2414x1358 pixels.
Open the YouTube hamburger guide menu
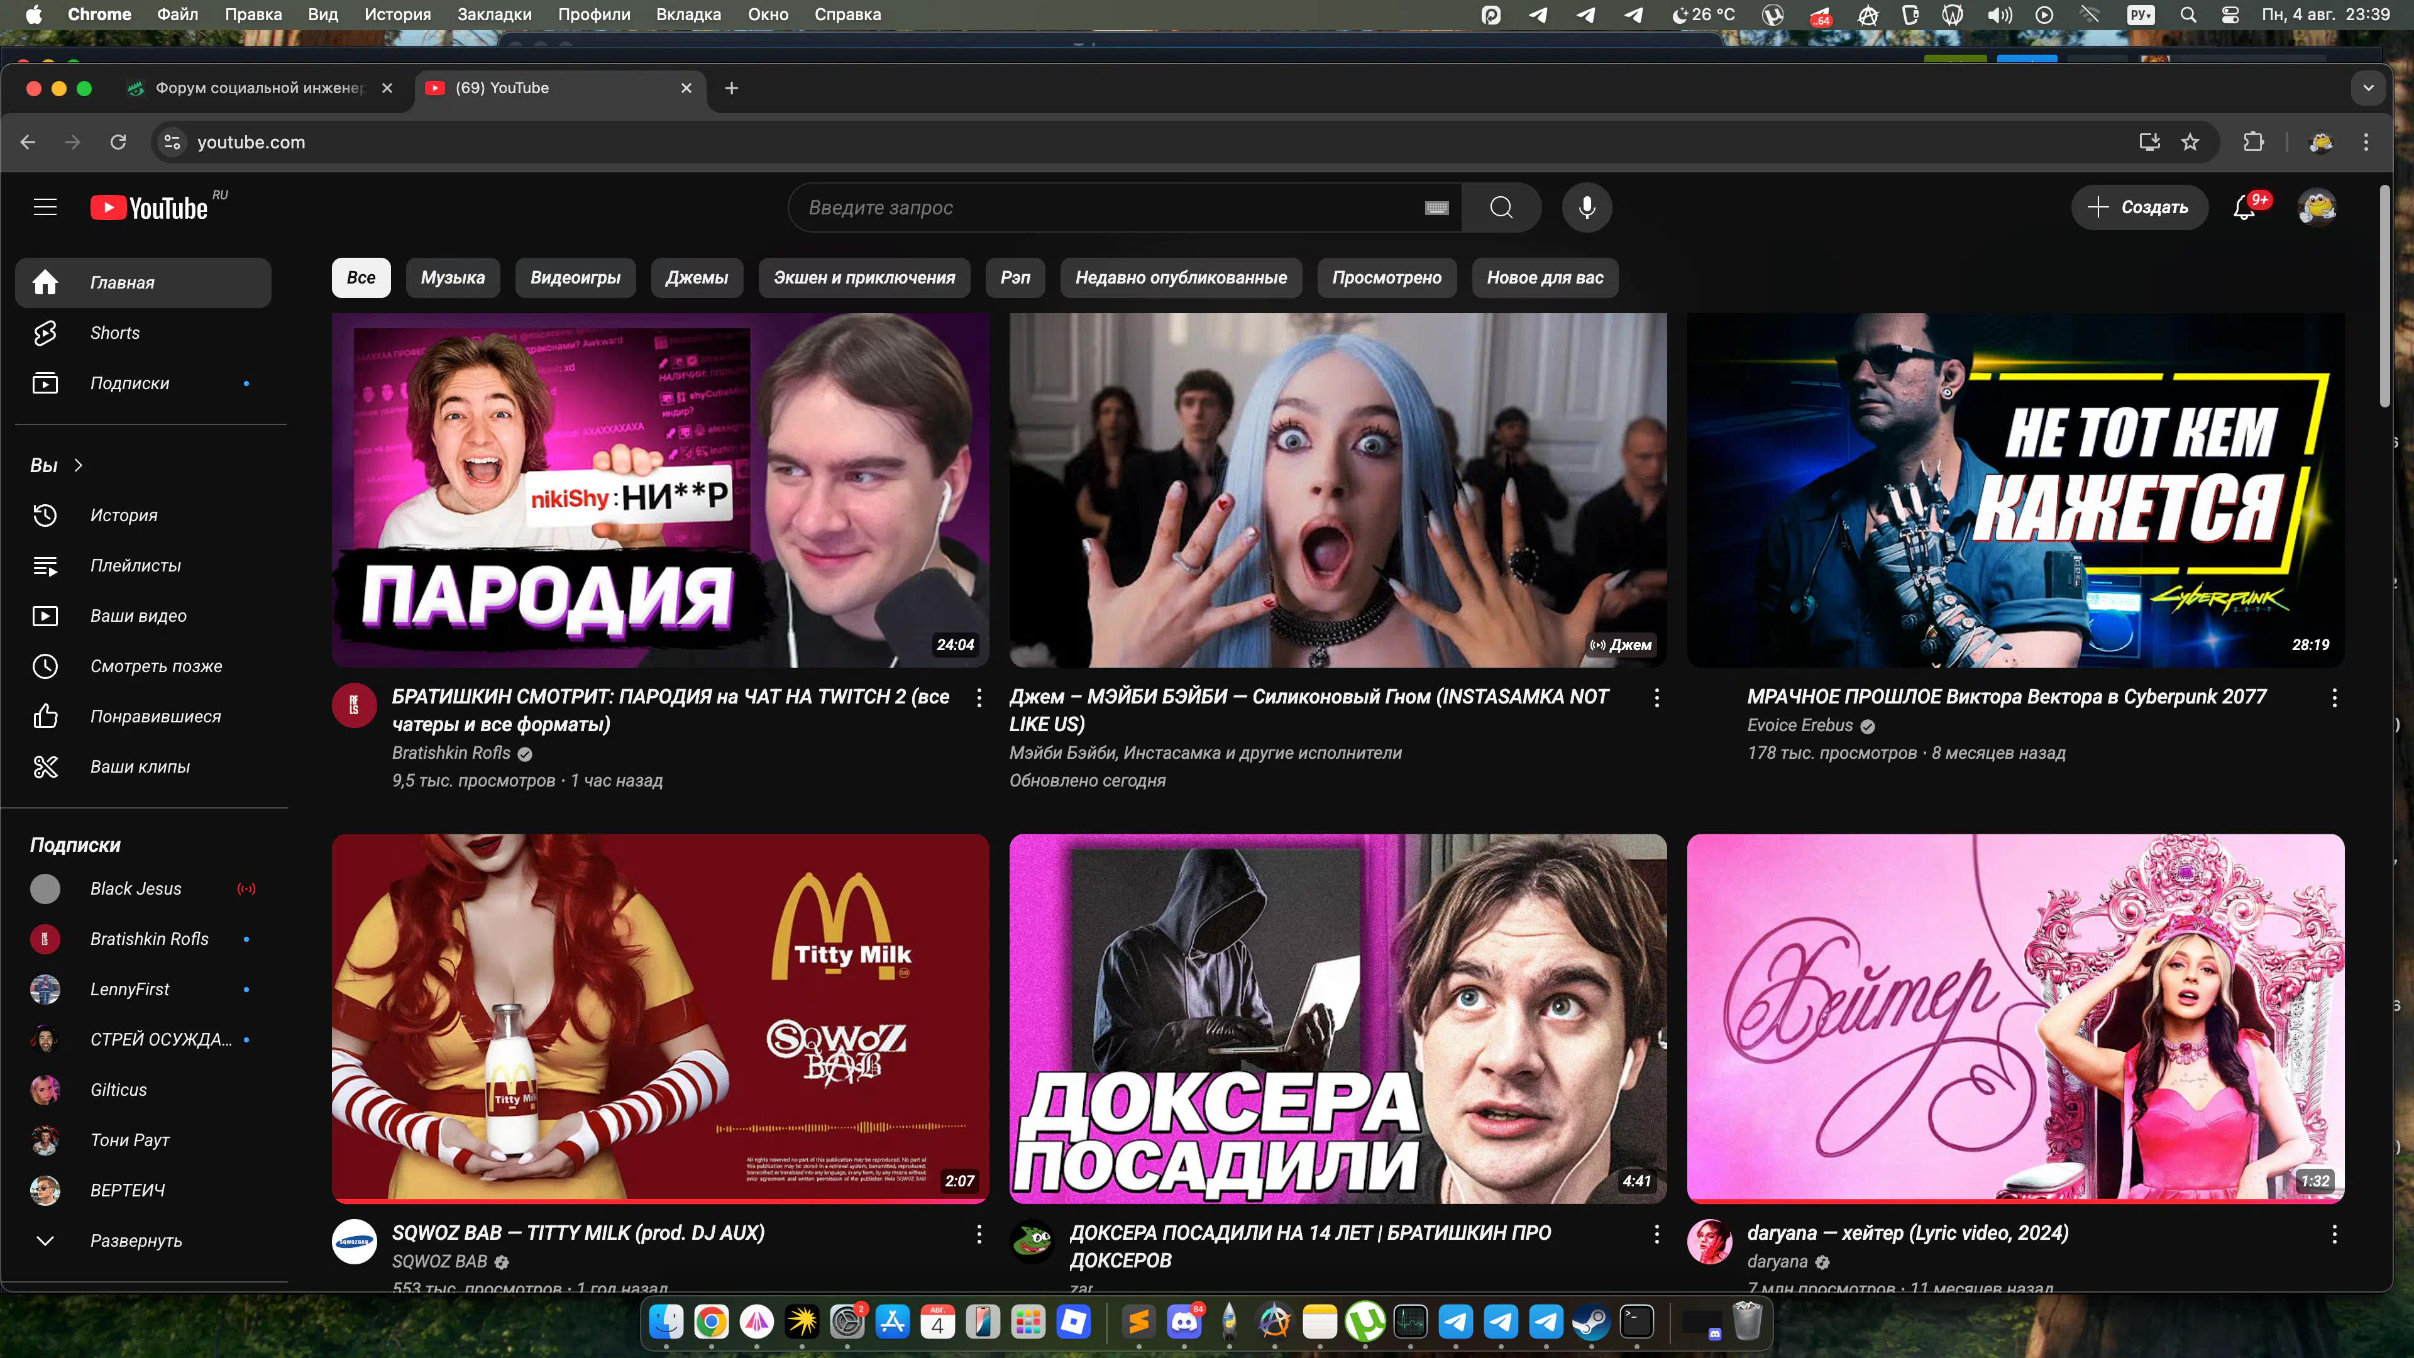click(45, 207)
